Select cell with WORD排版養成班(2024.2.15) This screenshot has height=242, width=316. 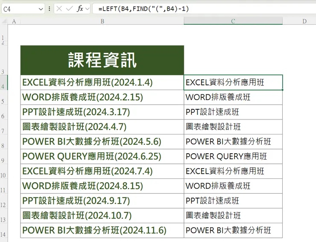(x=102, y=97)
